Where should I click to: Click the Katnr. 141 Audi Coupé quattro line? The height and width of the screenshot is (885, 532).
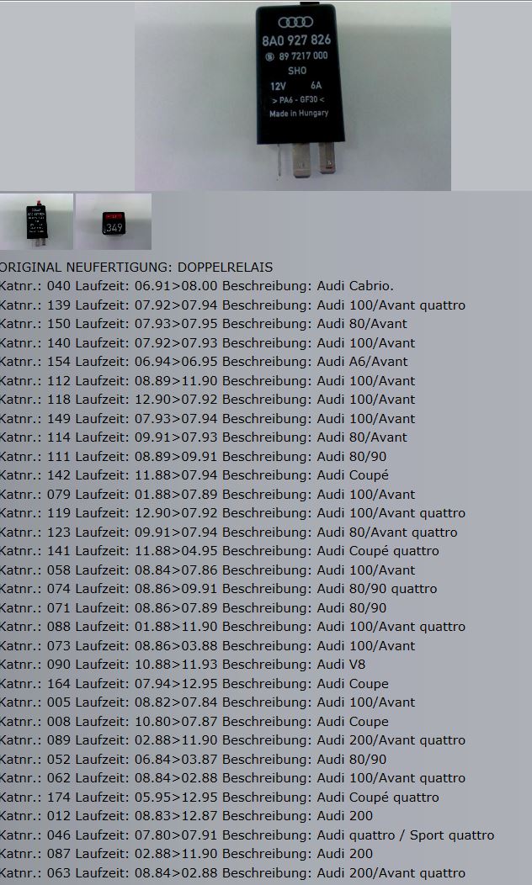[219, 551]
